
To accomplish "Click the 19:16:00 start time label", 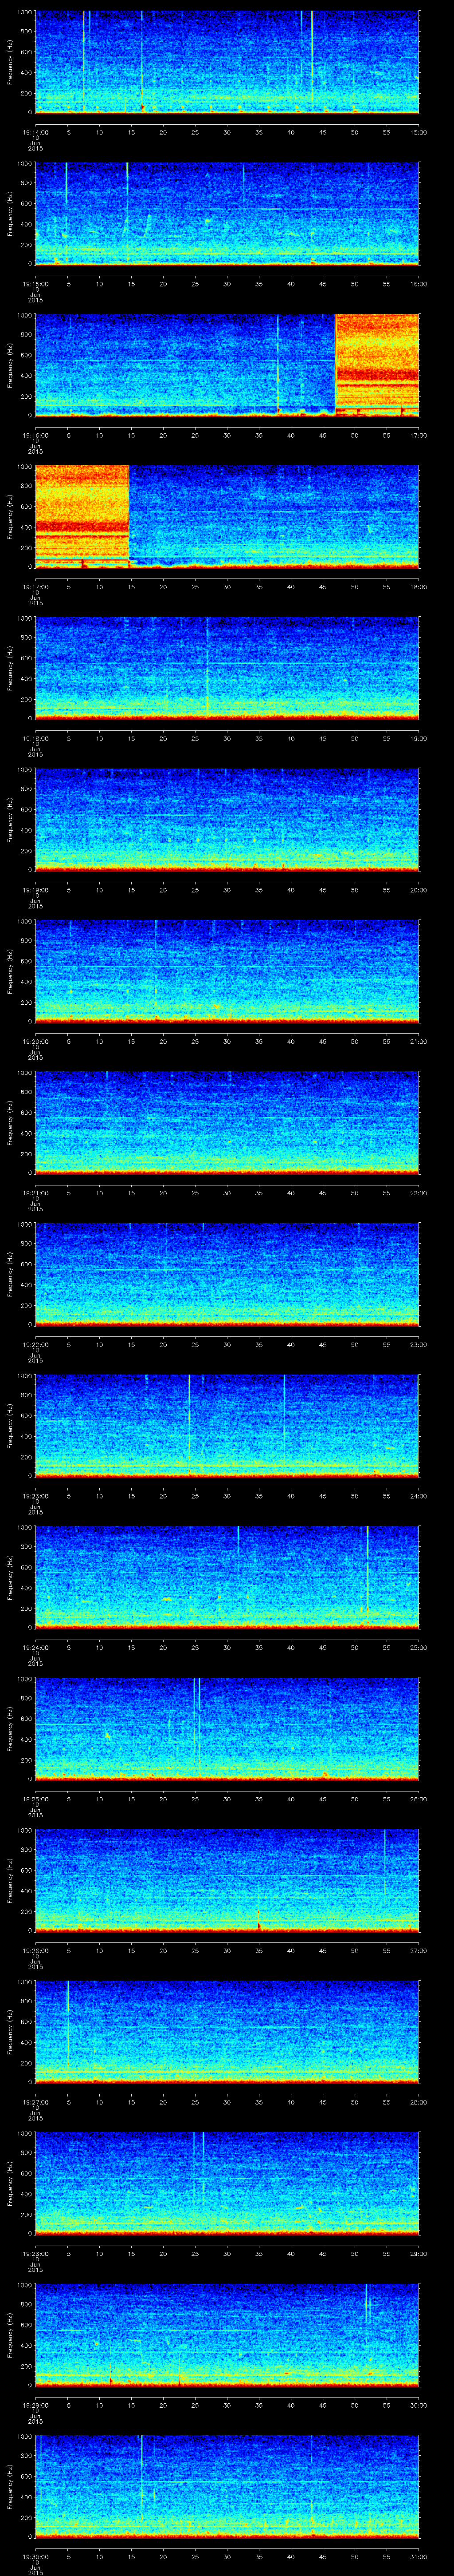I will 35,435.
